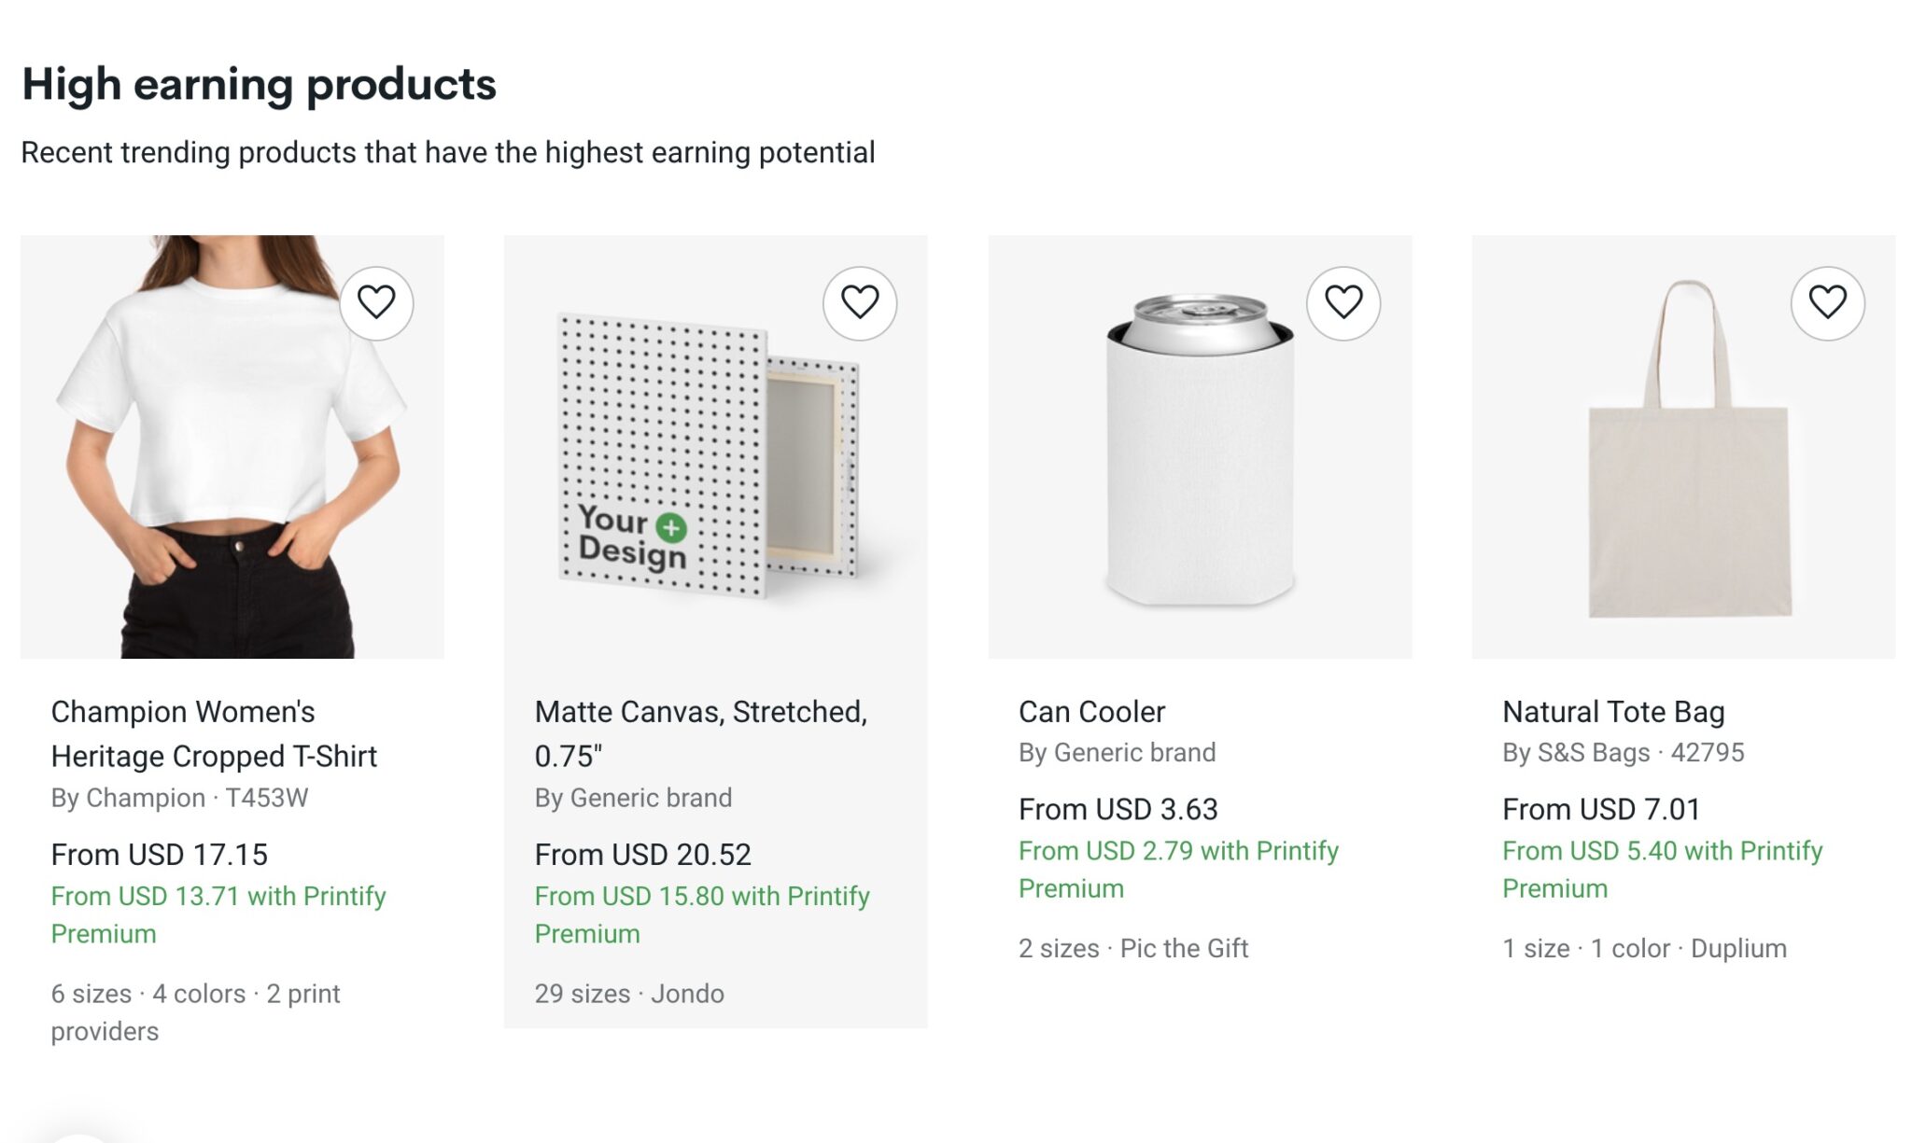Favorite the Matte Canvas product
Image resolution: width=1912 pixels, height=1143 pixels.
point(860,303)
